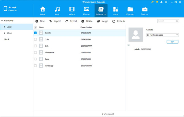Image resolution: width=184 pixels, height=117 pixels.
Task: Click the Edit button
Action: [172, 42]
